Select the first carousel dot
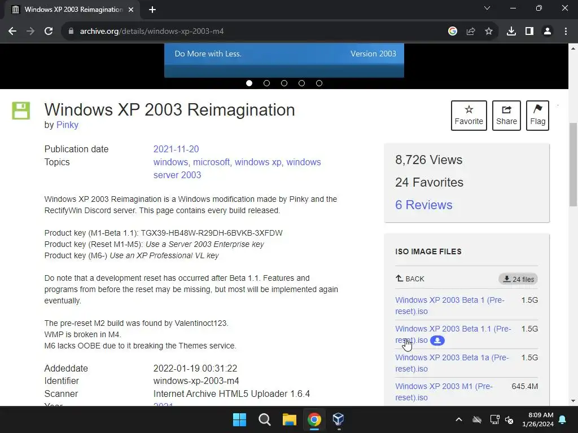Screen dimensions: 578x433 coord(249,83)
